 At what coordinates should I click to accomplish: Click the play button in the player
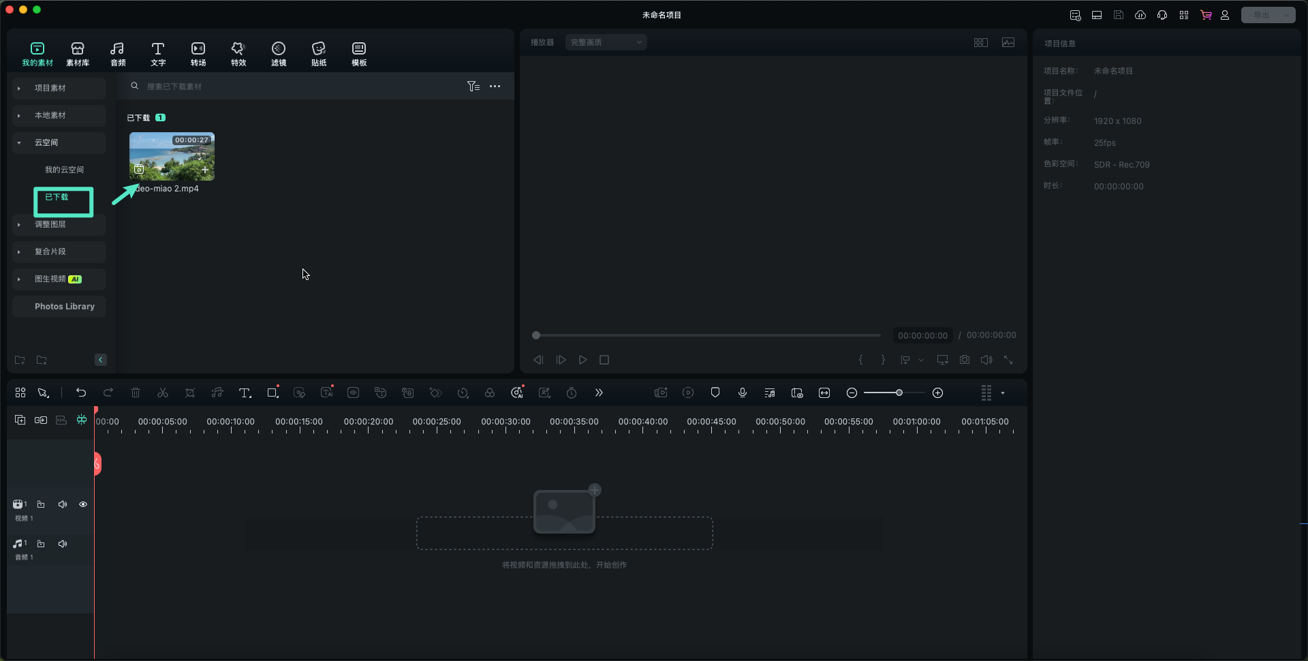click(582, 360)
